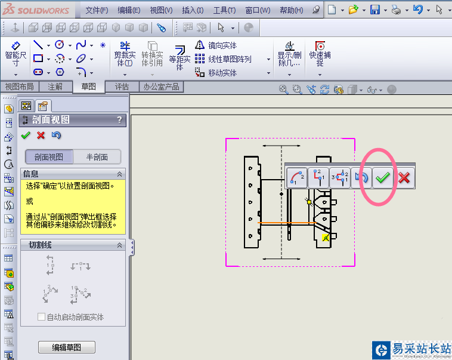This screenshot has width=452, height=360.
Task: Select arc offset in section popup
Action: click(x=297, y=178)
